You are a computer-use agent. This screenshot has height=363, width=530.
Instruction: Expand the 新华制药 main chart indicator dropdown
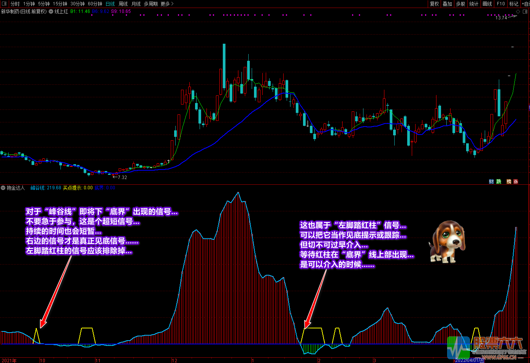(51, 11)
